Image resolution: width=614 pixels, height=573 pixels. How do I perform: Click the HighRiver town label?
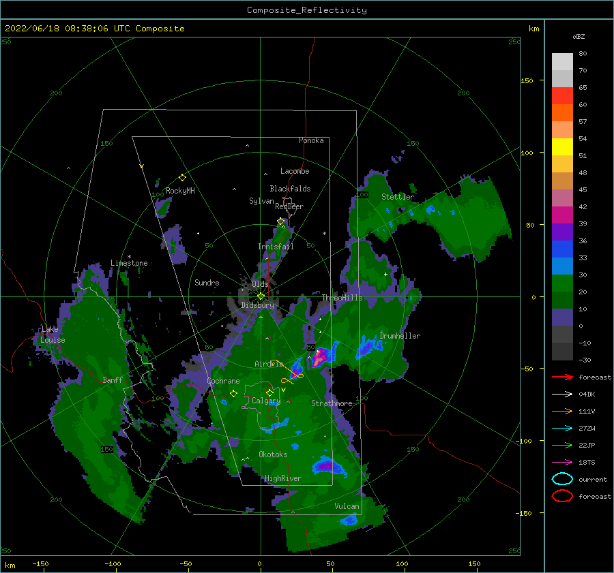pyautogui.click(x=283, y=478)
